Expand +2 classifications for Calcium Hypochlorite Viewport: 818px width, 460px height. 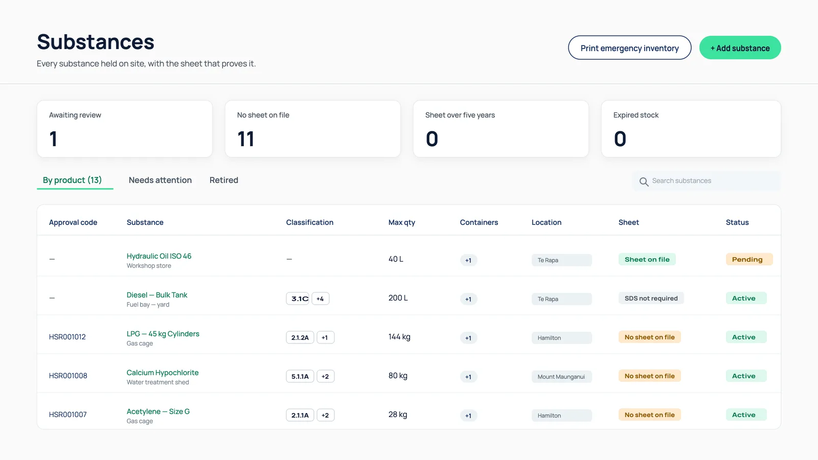pos(325,376)
